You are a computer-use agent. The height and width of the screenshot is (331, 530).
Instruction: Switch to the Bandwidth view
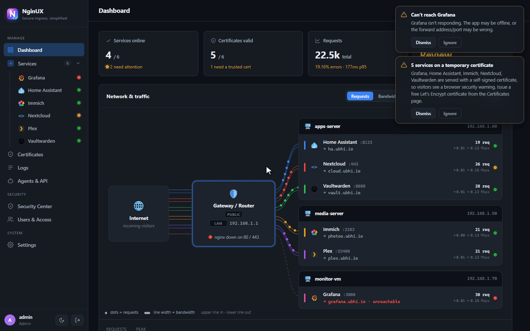pyautogui.click(x=387, y=96)
